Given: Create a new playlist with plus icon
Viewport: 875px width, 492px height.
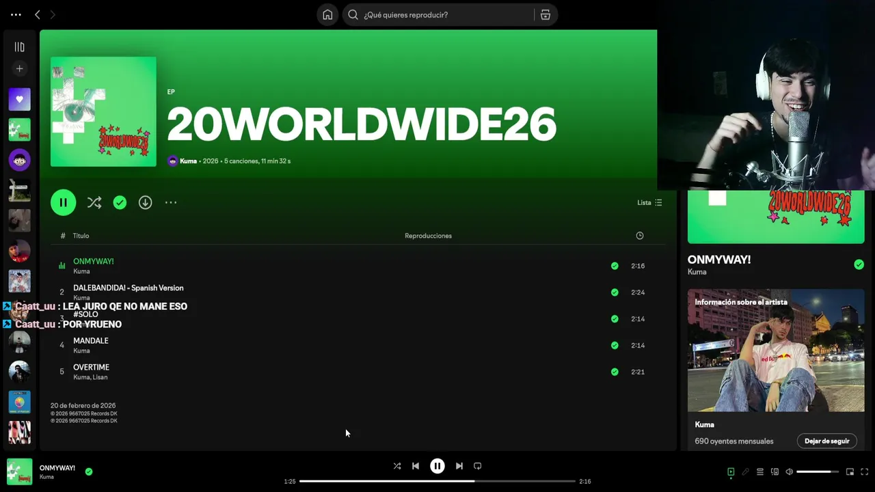Looking at the screenshot, I should click(19, 68).
